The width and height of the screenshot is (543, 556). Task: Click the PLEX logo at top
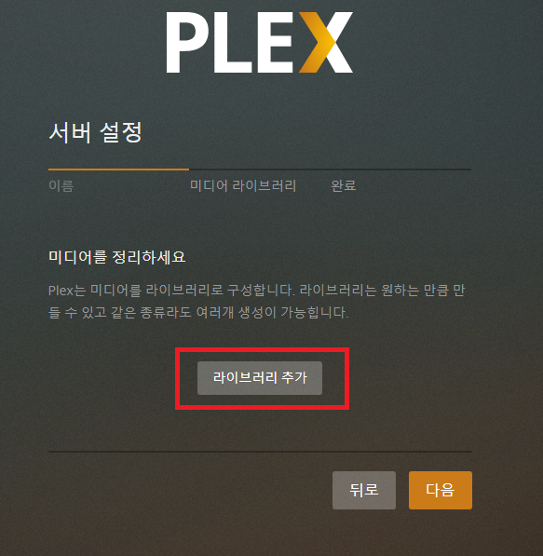pos(260,43)
